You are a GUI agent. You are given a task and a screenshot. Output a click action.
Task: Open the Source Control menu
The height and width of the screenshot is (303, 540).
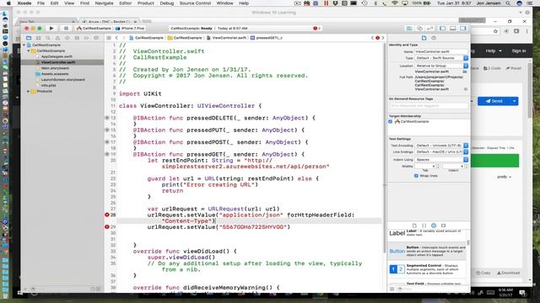[x=195, y=3]
